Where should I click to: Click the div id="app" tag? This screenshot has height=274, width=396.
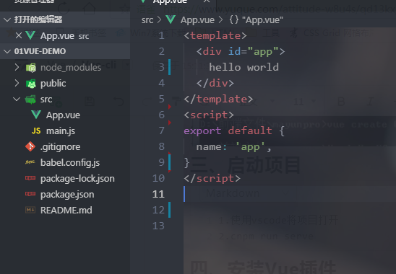241,51
